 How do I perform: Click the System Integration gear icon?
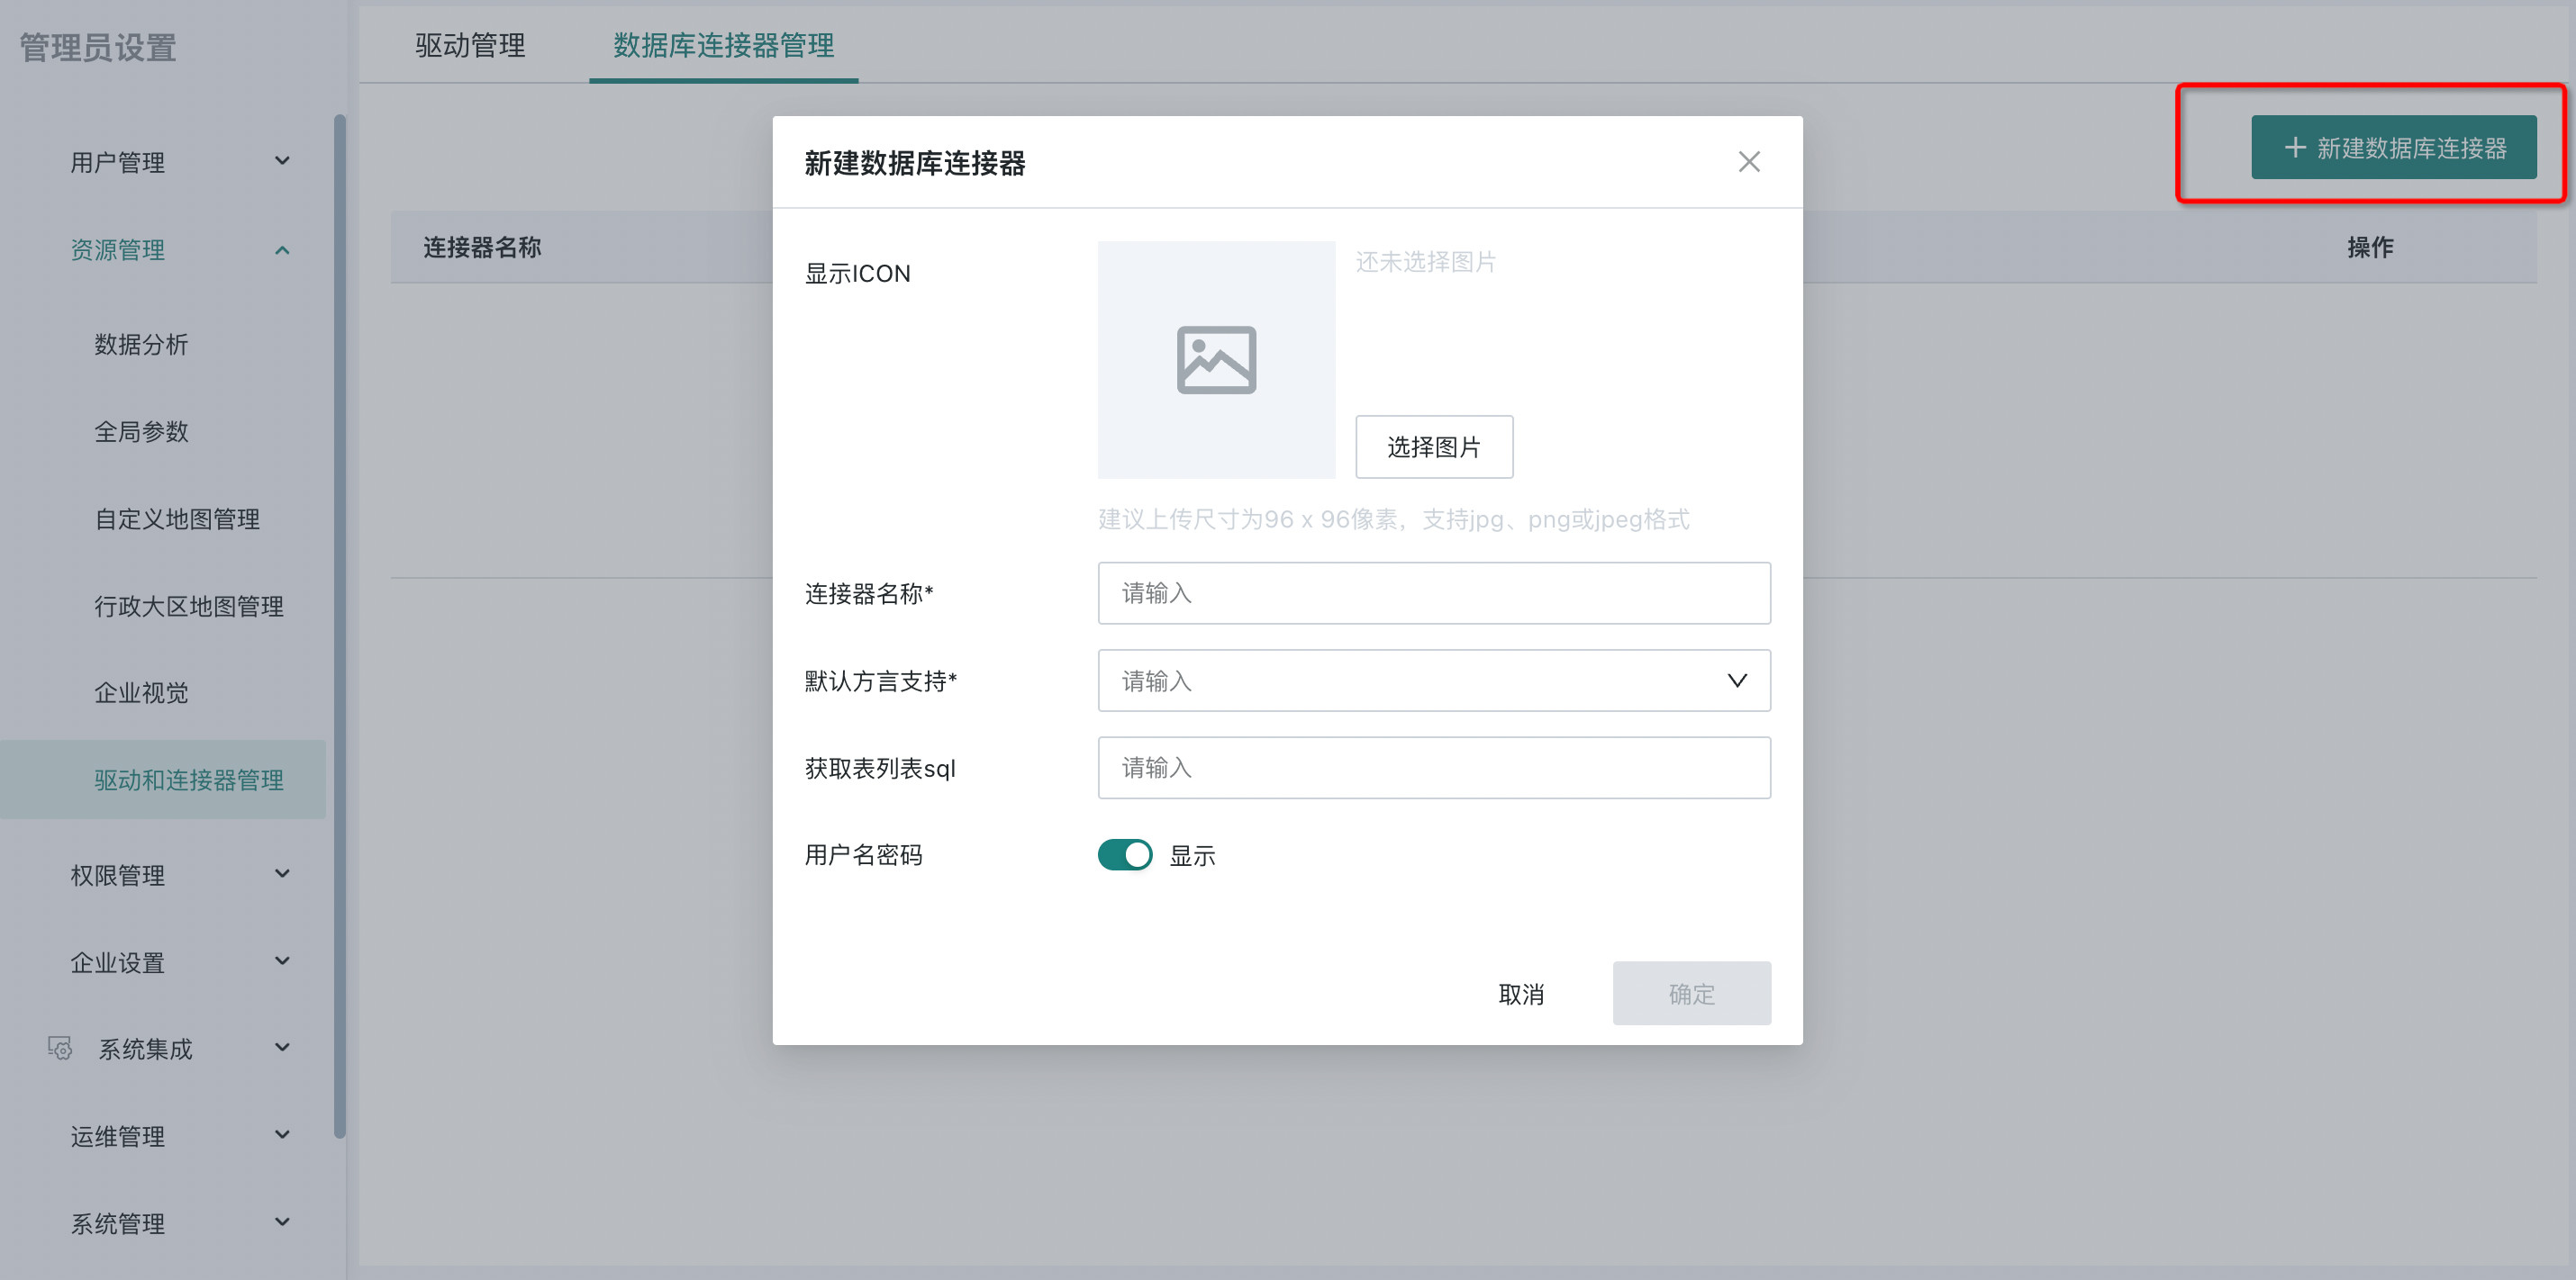(x=60, y=1048)
